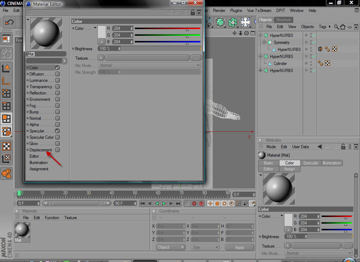Click the viewport rotate icon
Image resolution: width=360 pixels, height=262 pixels.
pos(246,33)
